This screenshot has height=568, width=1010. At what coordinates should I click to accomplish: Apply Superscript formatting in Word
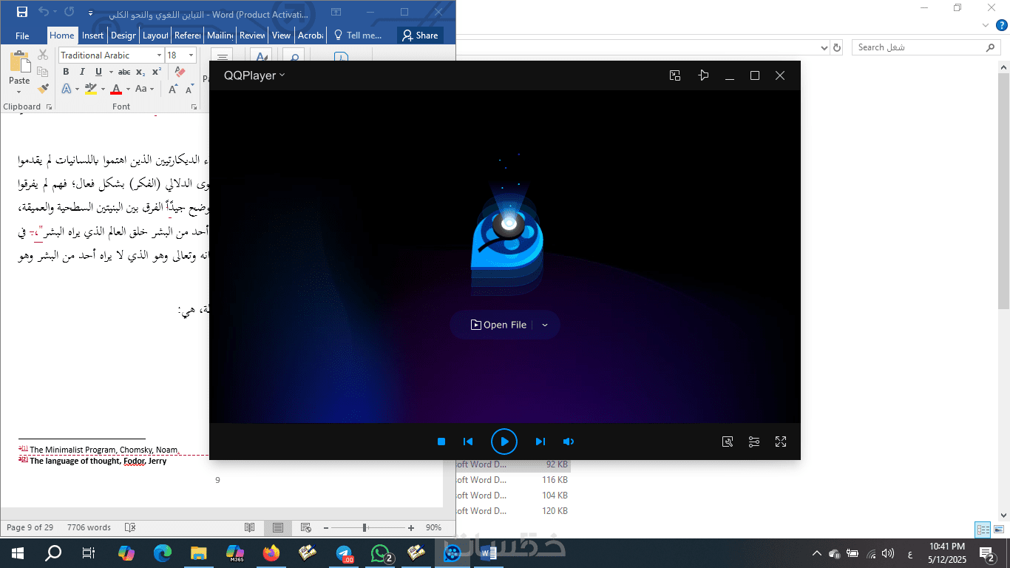point(157,72)
